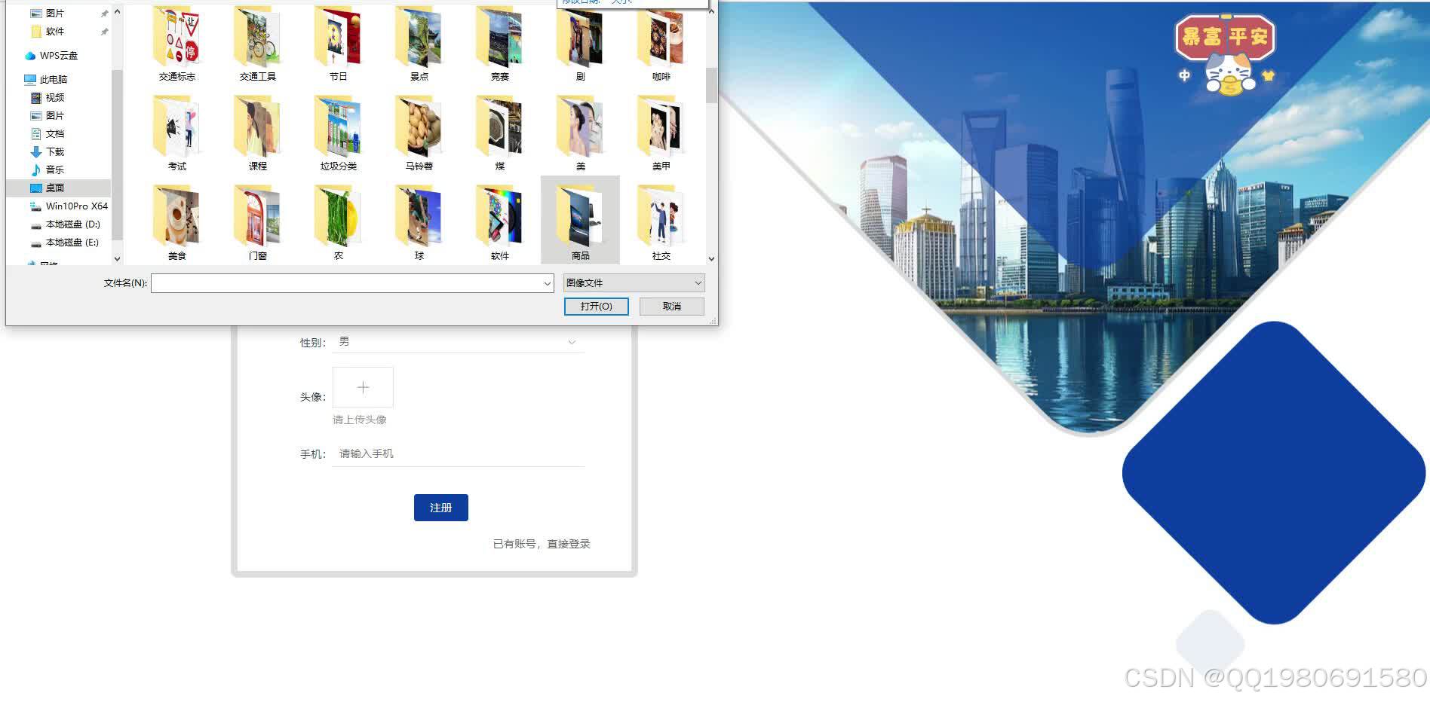Choose the 竞赛 folder
This screenshot has height=702, width=1430.
tap(500, 42)
